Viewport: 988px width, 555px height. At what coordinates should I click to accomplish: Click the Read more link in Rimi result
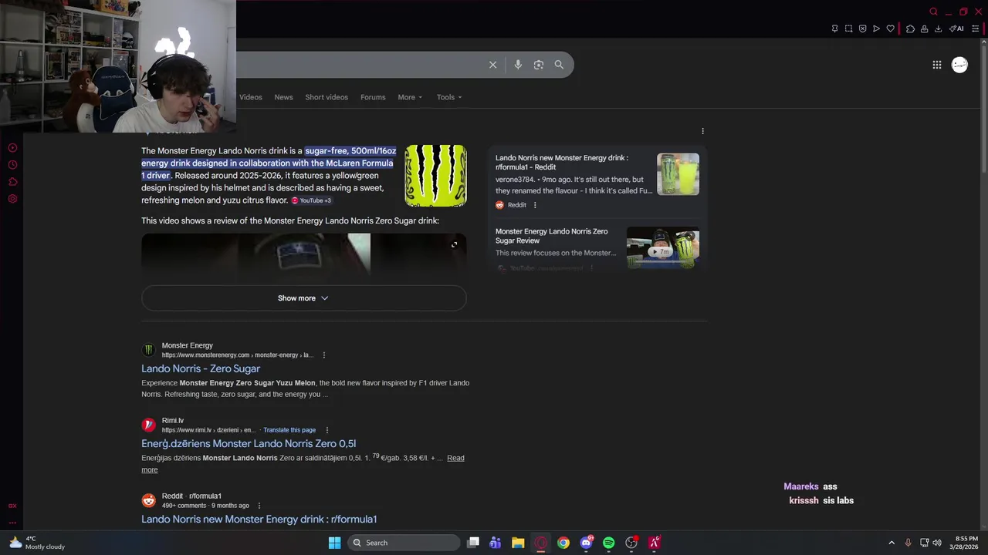[455, 458]
